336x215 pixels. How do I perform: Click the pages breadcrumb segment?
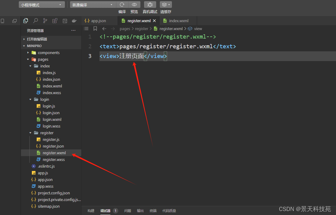[125, 29]
